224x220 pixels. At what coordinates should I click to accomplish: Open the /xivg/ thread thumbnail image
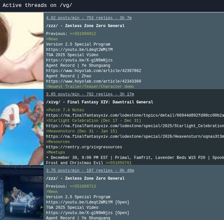coord(22,127)
